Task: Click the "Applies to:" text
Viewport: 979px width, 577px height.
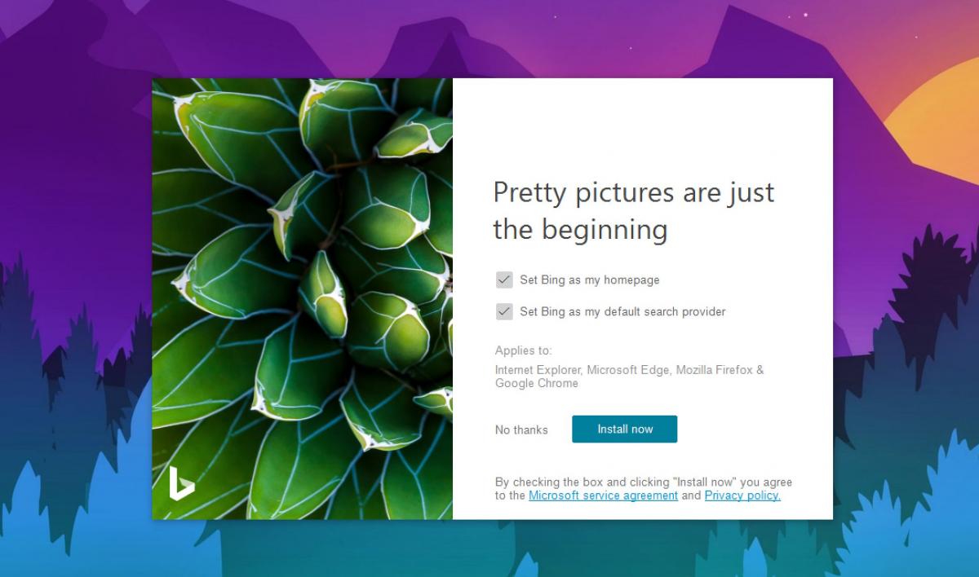Action: coord(523,350)
